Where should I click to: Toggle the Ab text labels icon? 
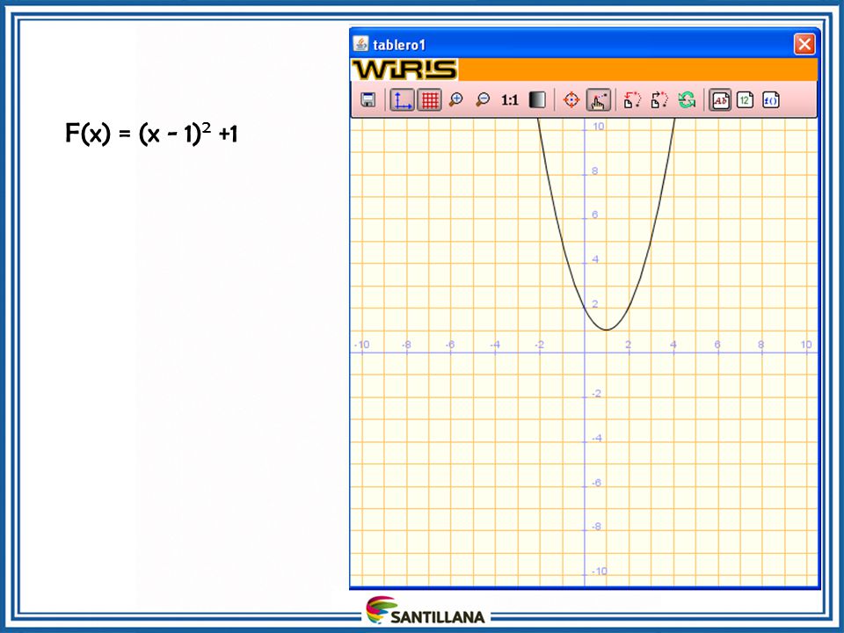720,100
